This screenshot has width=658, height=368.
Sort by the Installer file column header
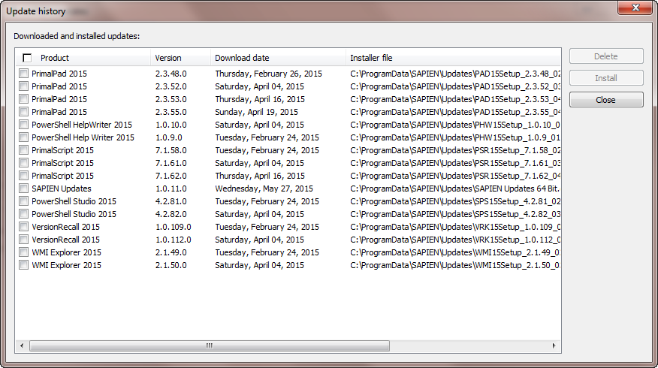(x=453, y=58)
